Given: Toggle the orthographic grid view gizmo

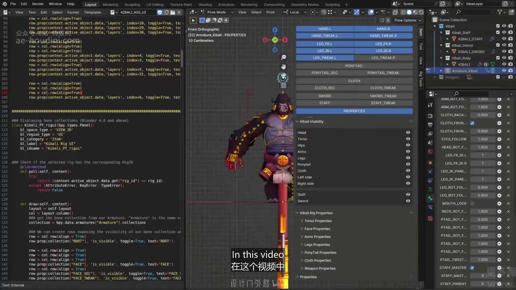Looking at the screenshot, I should [x=283, y=85].
